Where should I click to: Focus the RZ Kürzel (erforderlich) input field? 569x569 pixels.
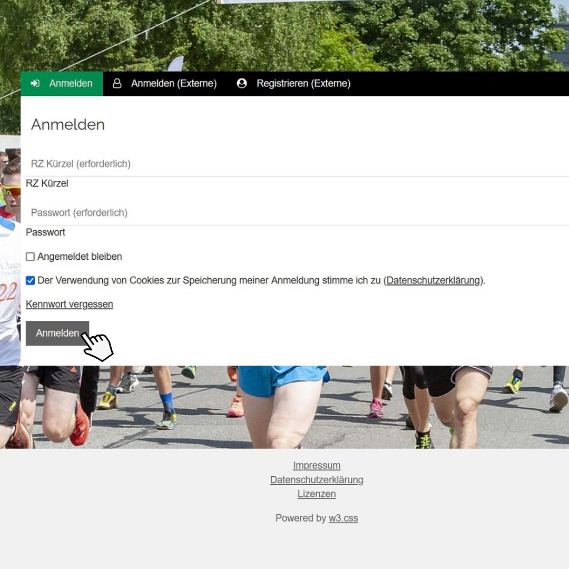(295, 164)
